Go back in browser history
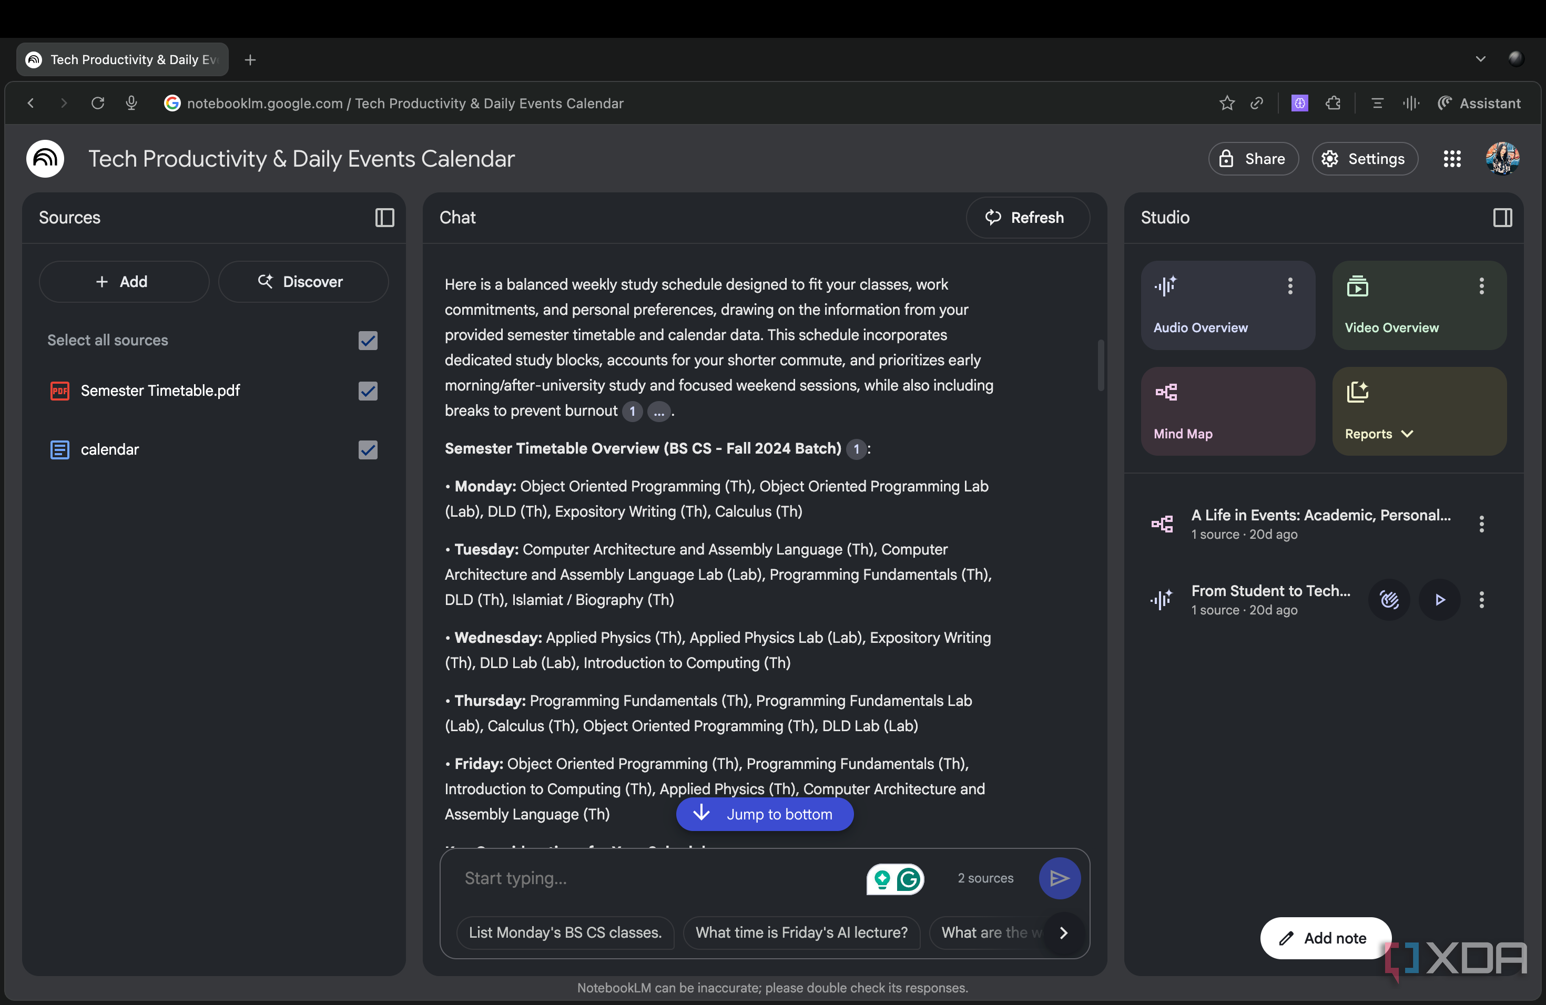The height and width of the screenshot is (1005, 1546). coord(30,103)
